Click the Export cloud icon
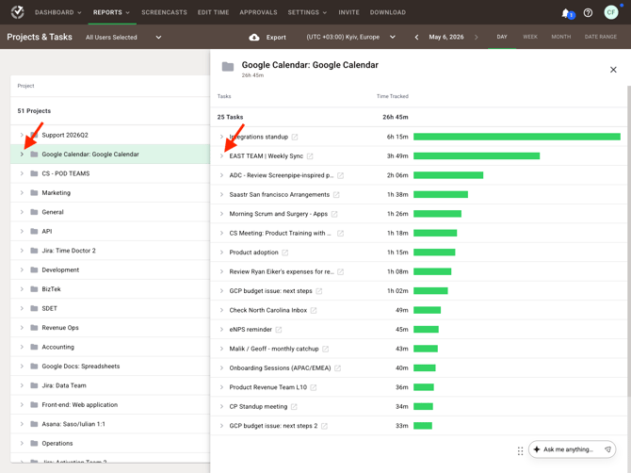The width and height of the screenshot is (631, 473). (x=254, y=37)
